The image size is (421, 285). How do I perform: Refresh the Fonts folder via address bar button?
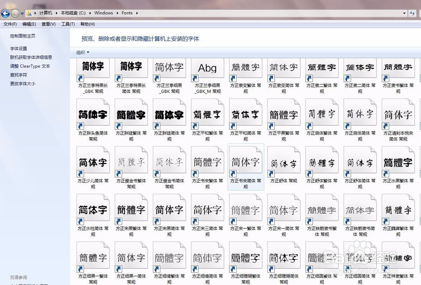[x=412, y=13]
